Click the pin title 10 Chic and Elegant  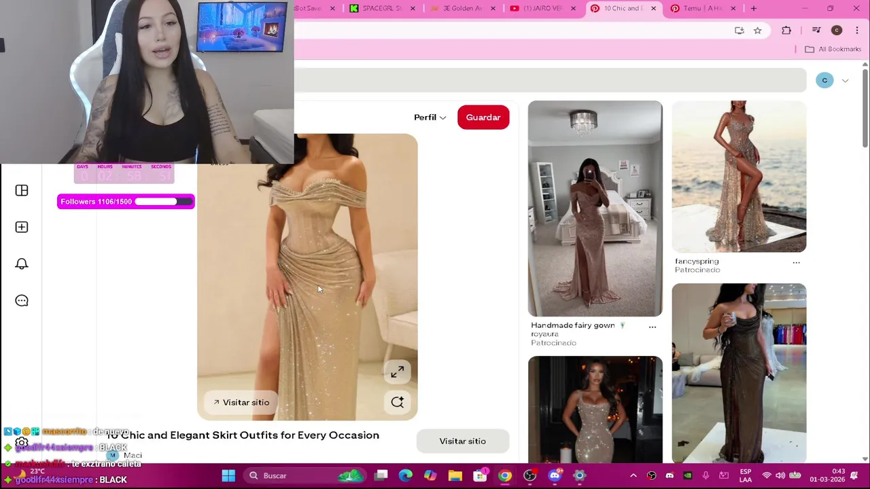tap(243, 435)
